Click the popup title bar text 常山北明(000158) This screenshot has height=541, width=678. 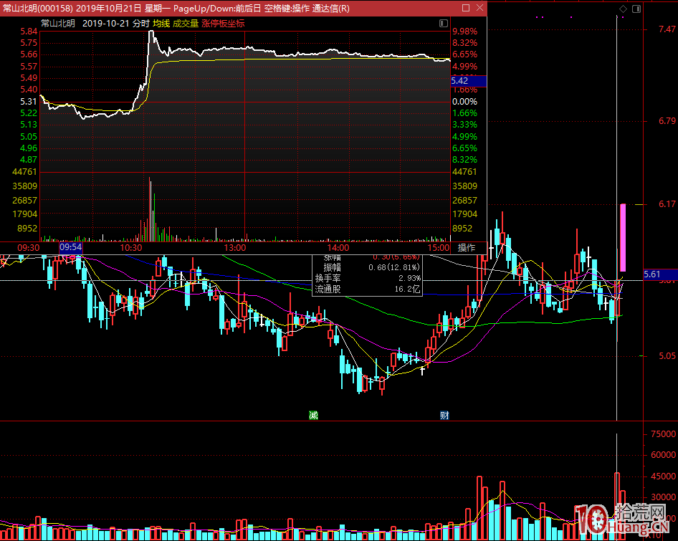[36, 8]
